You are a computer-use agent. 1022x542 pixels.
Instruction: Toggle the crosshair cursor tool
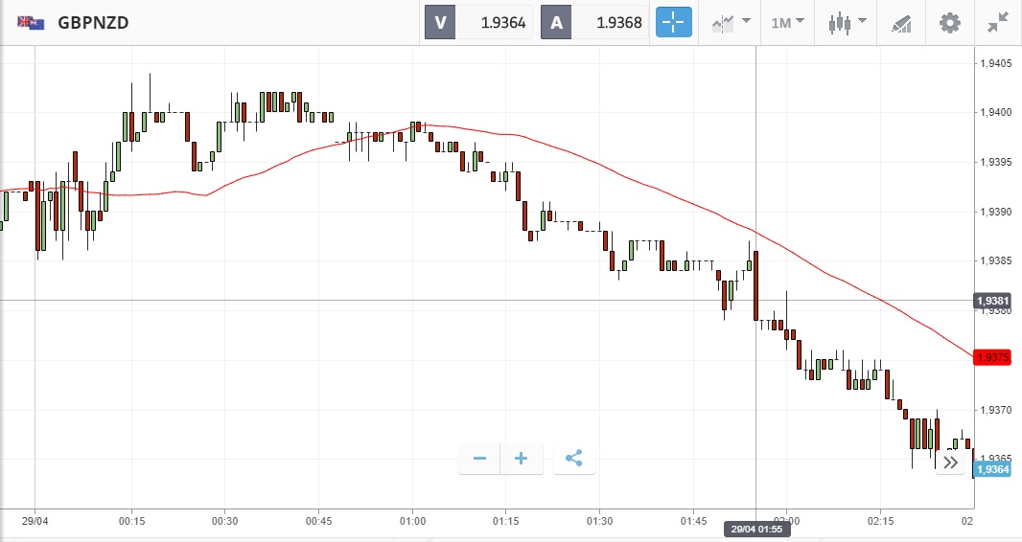673,22
